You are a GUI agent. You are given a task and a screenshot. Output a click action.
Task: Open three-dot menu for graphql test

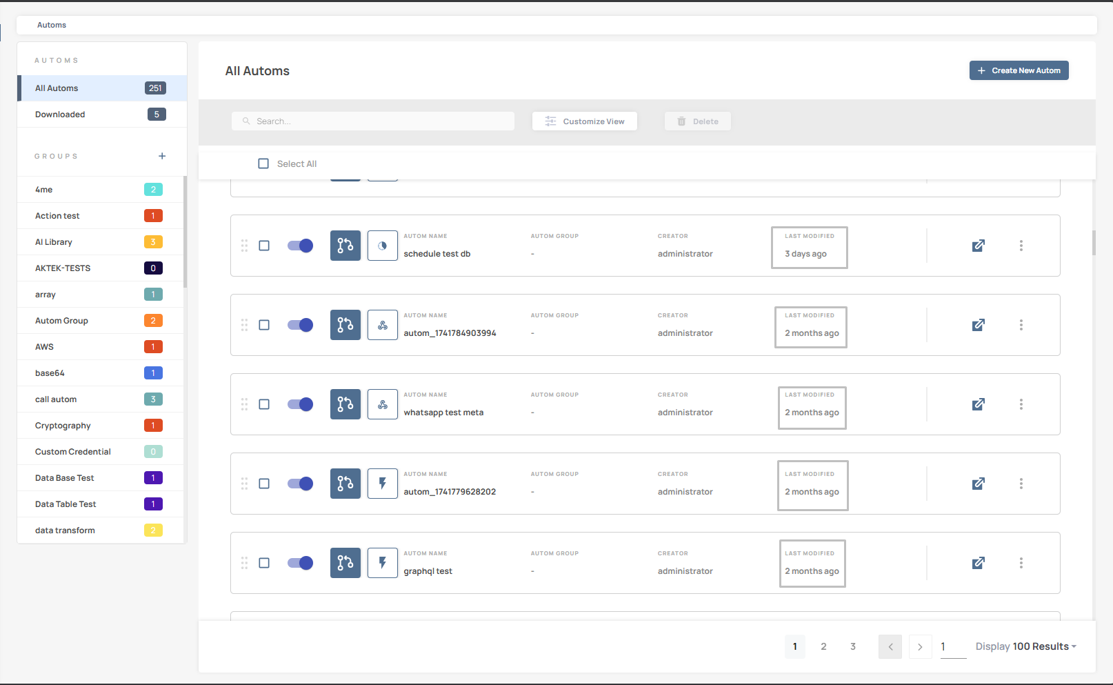pyautogui.click(x=1021, y=563)
